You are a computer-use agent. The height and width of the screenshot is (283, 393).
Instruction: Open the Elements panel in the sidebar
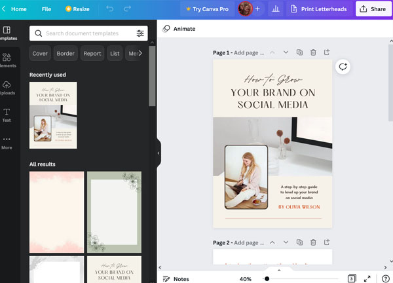[x=7, y=61]
